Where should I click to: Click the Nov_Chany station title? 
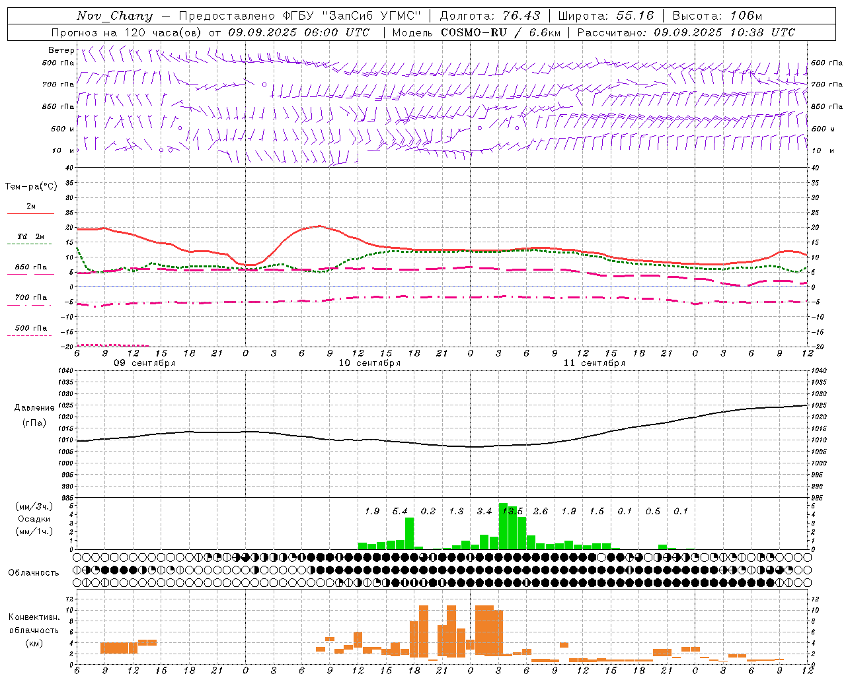pyautogui.click(x=114, y=16)
